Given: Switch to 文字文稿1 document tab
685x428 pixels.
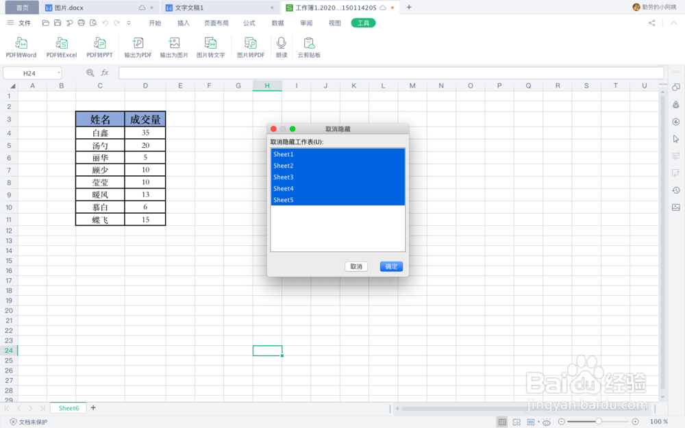Looking at the screenshot, I should point(219,8).
